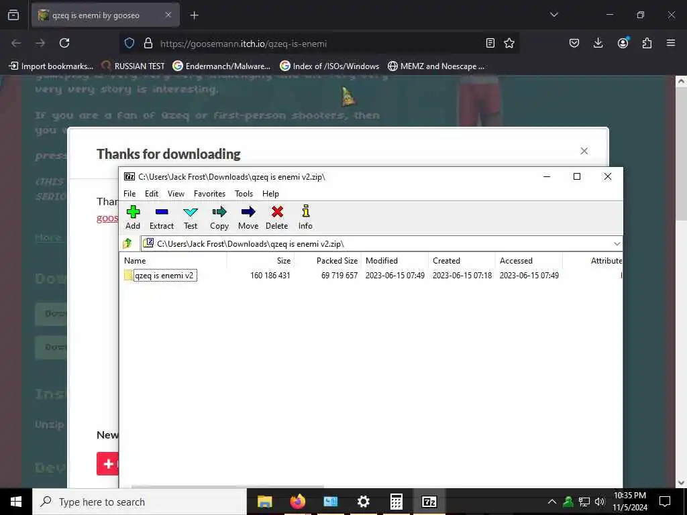Viewport: 687px width, 515px height.
Task: Sort by the Name column header
Action: tap(135, 261)
